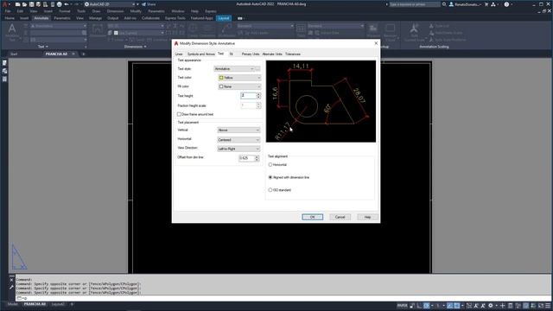Open the Fill color dropdown showing None

[239, 86]
